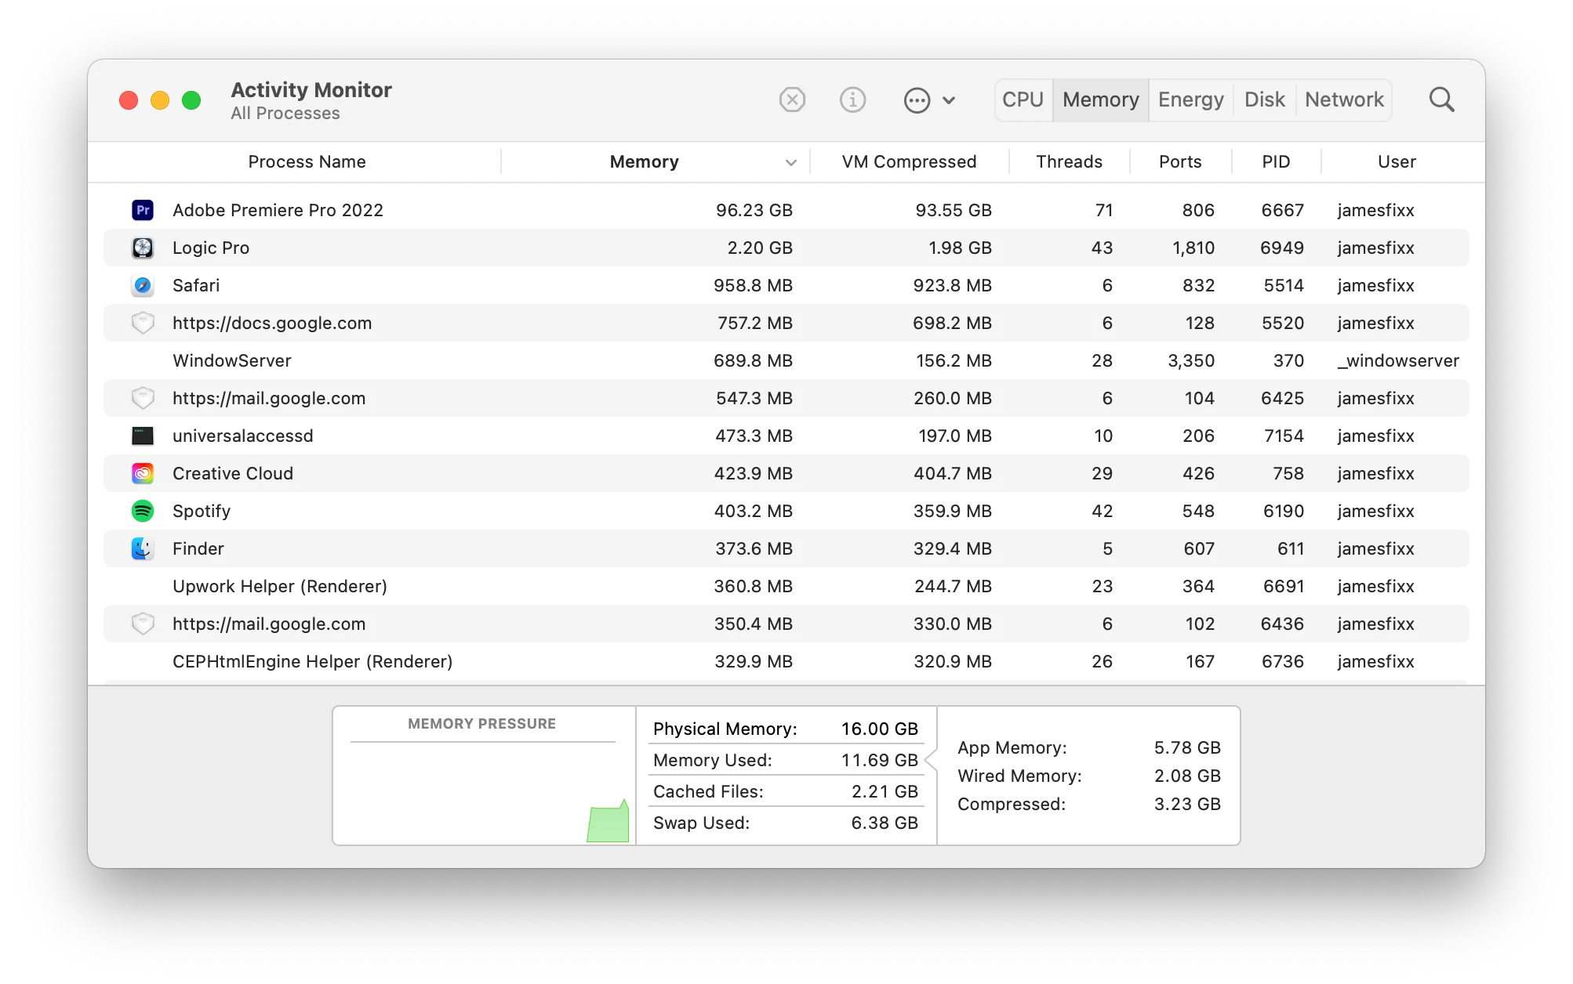The height and width of the screenshot is (984, 1573).
Task: Switch to the CPU tab
Action: [x=1023, y=100]
